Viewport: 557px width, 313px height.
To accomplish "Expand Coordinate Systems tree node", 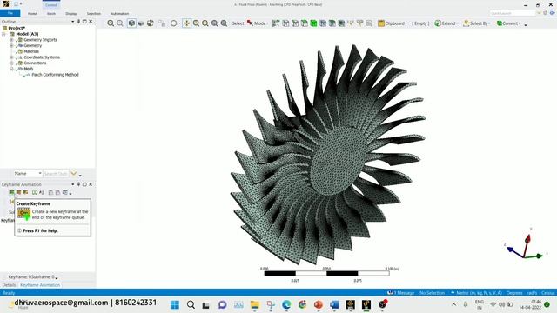I will (11, 57).
